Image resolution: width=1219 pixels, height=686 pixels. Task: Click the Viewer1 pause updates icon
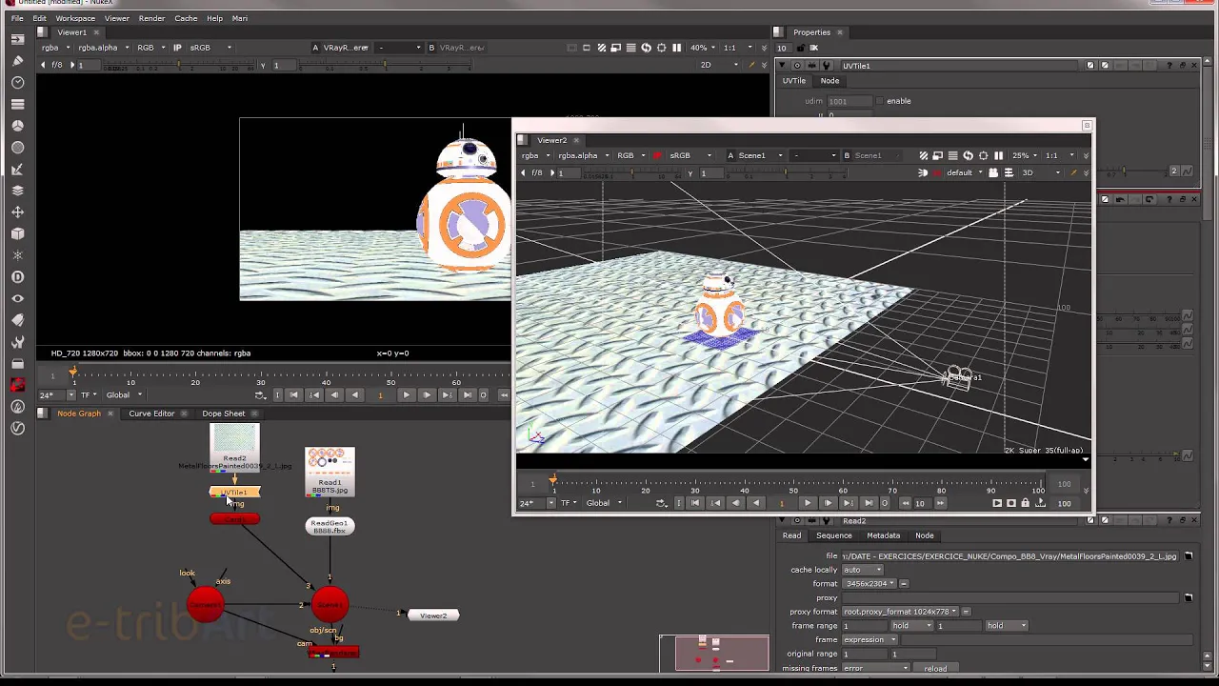tap(676, 48)
